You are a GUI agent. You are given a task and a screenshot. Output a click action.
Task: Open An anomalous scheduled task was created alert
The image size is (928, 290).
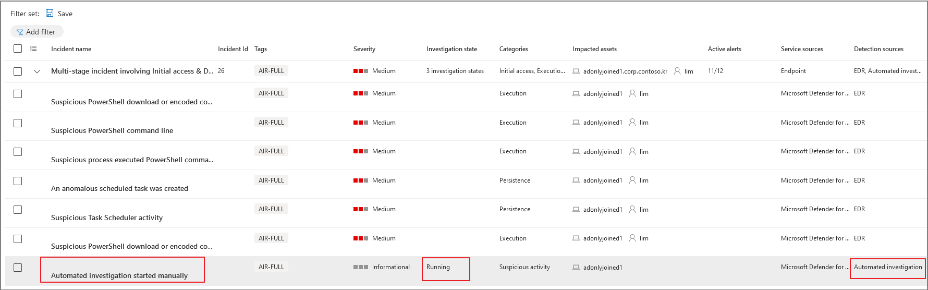[x=119, y=188]
